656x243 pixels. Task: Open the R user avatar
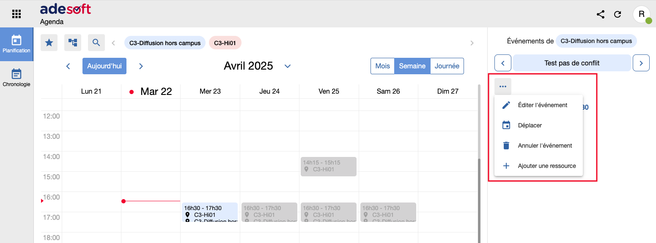(x=641, y=14)
